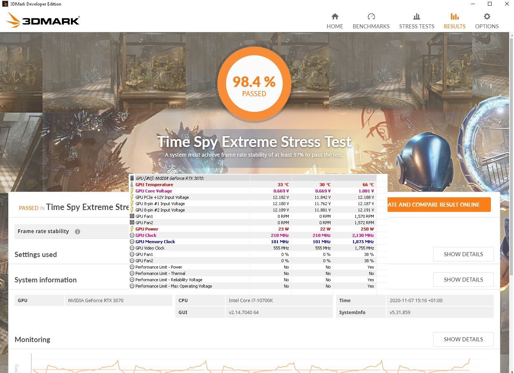Show details for Monitoring

[x=463, y=339]
